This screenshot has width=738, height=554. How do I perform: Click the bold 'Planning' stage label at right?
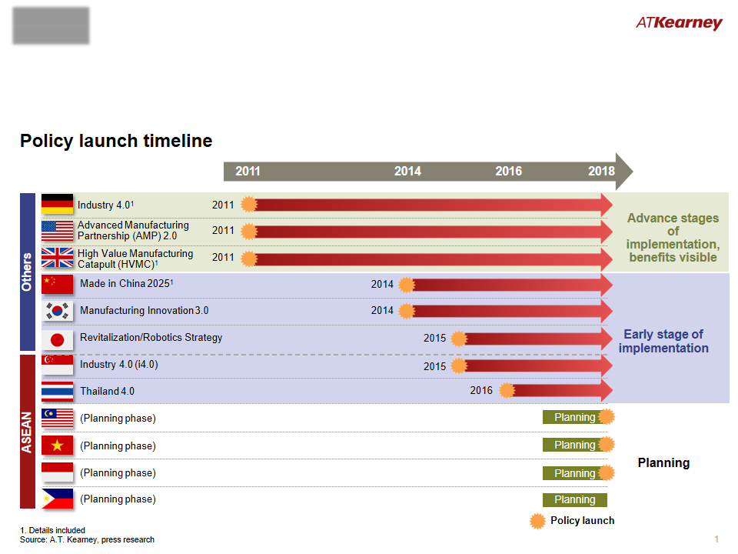point(663,462)
